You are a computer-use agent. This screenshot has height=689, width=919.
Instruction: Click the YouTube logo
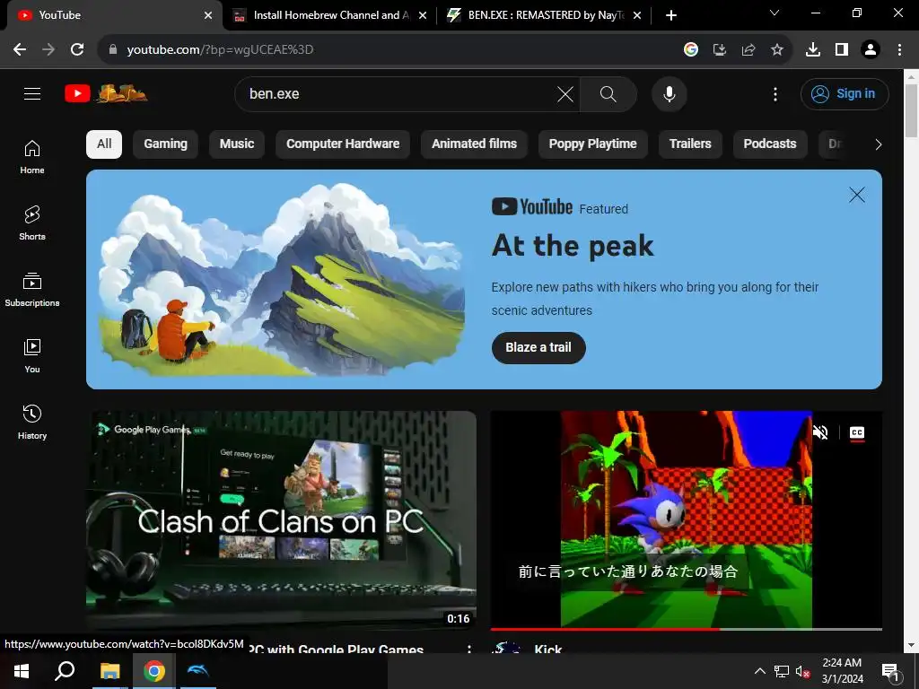point(106,93)
